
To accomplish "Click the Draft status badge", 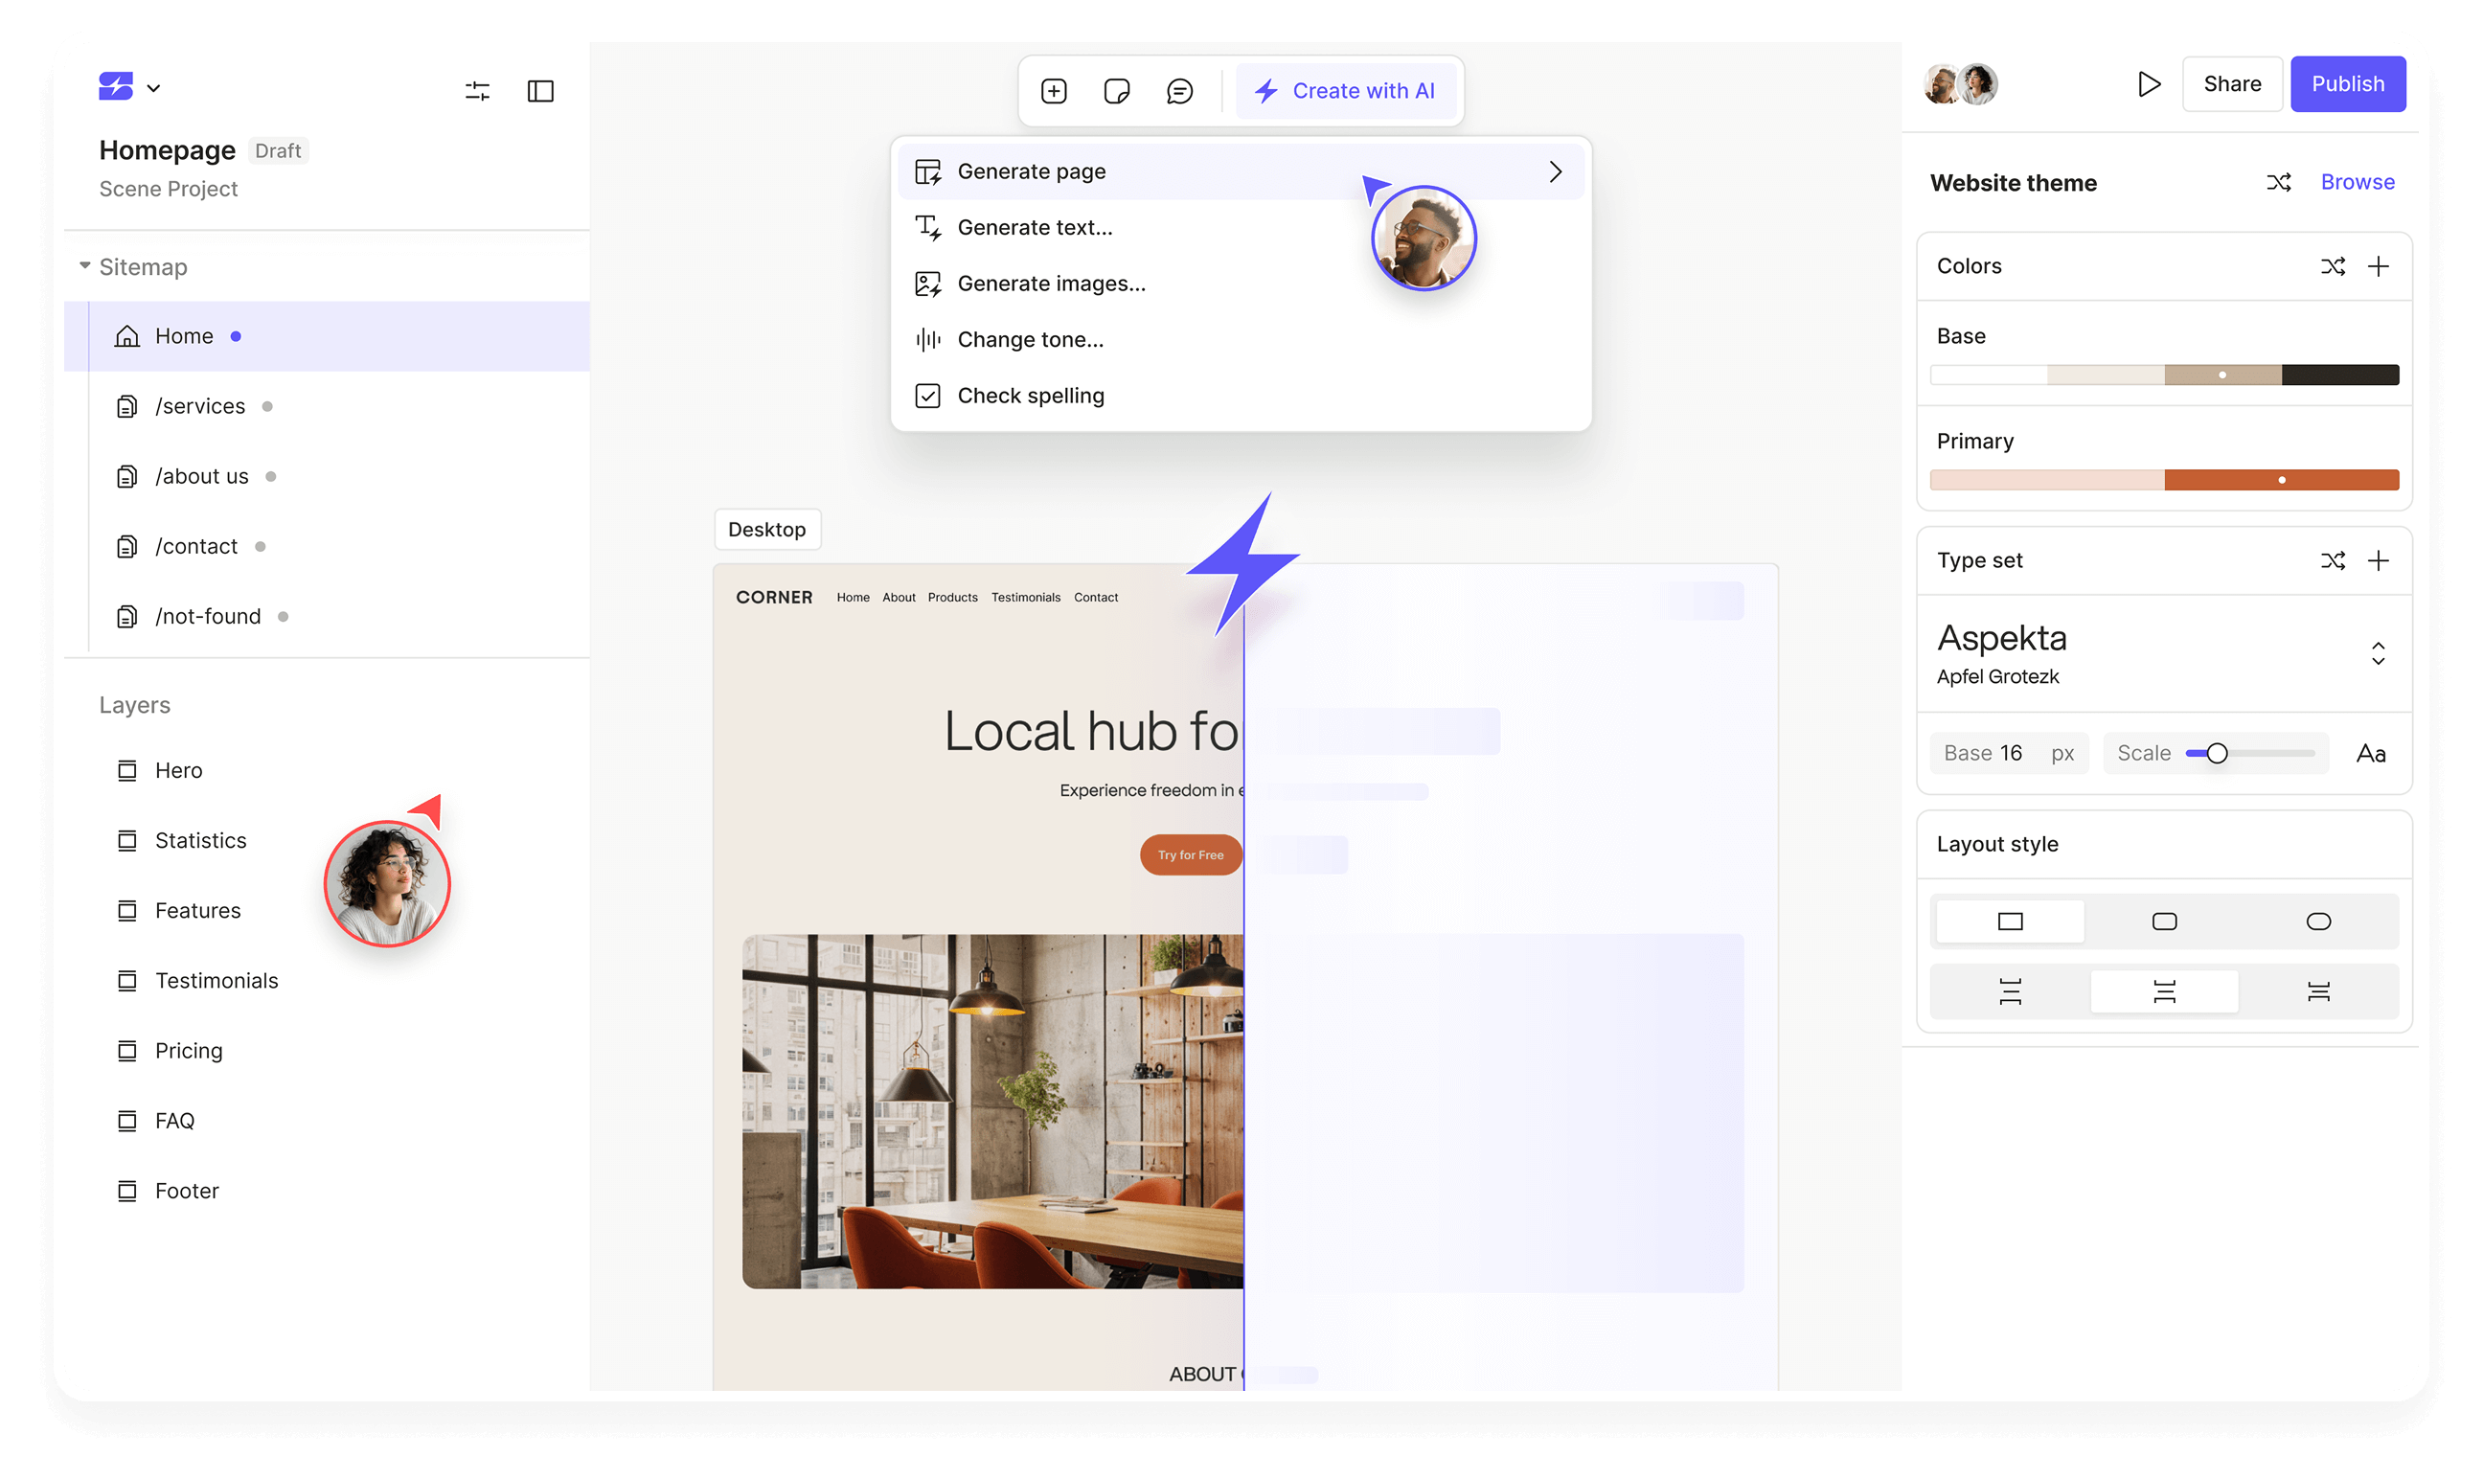I will click(x=278, y=150).
